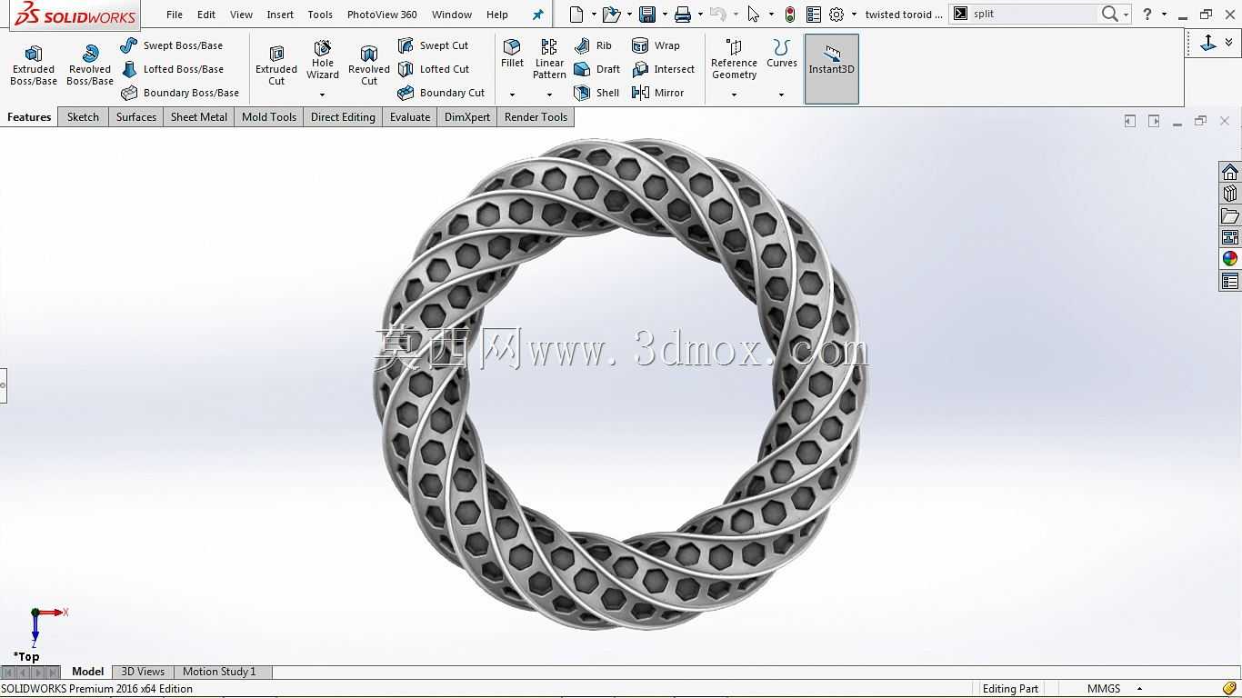This screenshot has height=698, width=1242.
Task: Choose the Lofted Cut feature
Action: pyautogui.click(x=434, y=69)
